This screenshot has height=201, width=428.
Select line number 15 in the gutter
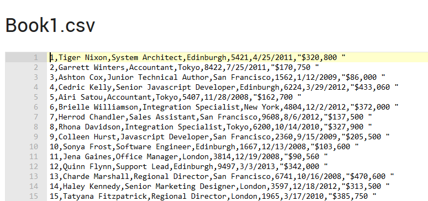coord(34,197)
